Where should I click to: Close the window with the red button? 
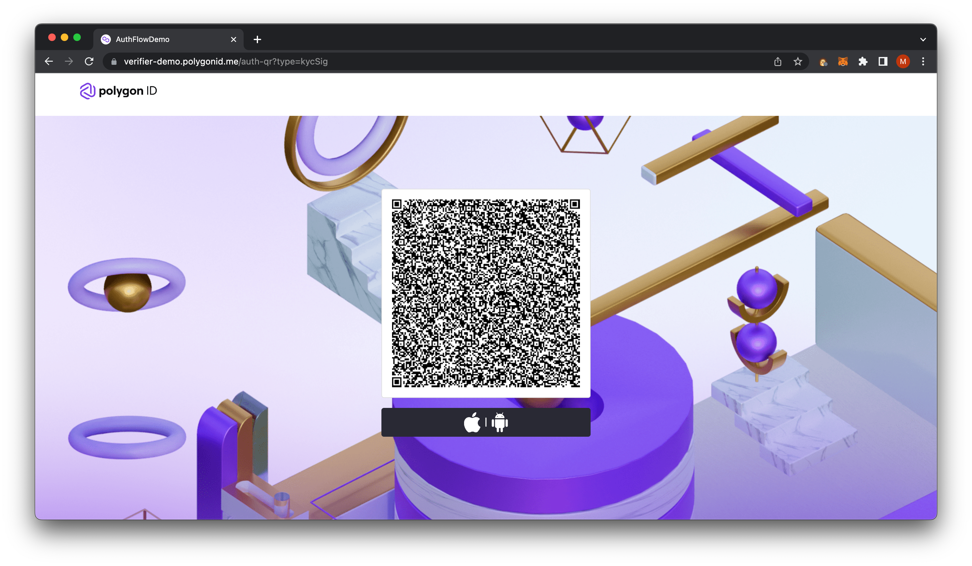(x=52, y=37)
